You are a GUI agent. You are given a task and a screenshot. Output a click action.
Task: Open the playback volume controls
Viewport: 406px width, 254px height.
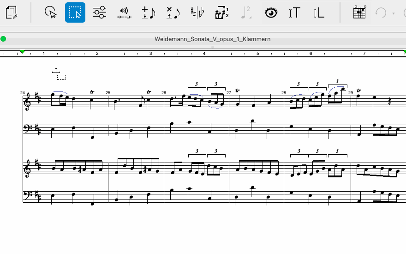click(124, 12)
